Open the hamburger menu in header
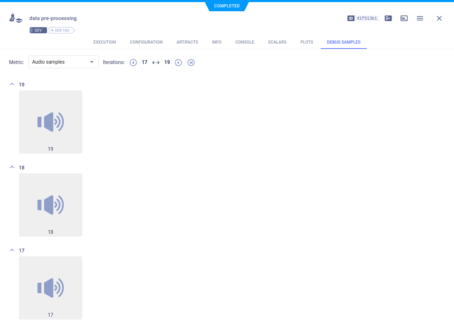454x334 pixels. click(420, 18)
